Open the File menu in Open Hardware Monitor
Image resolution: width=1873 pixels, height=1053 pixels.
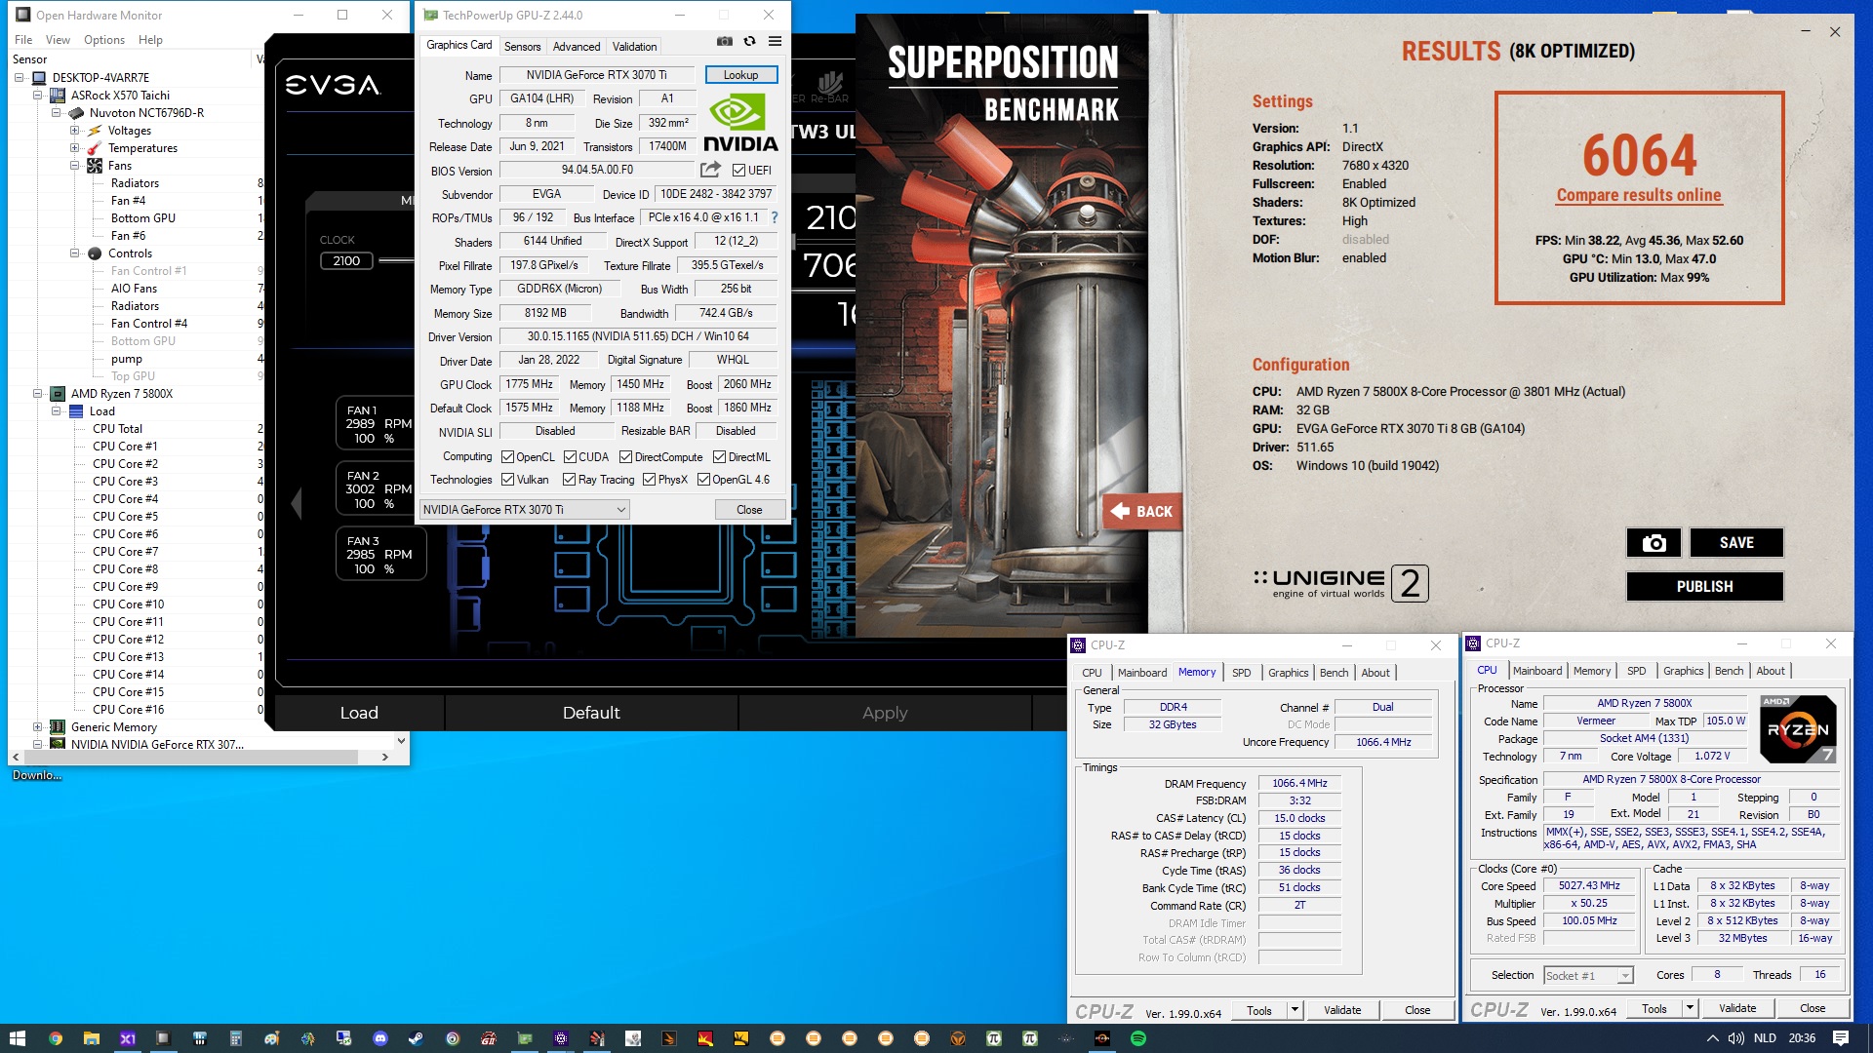(23, 40)
